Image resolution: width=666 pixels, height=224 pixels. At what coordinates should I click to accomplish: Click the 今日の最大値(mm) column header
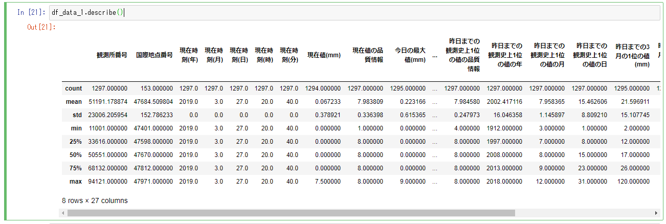coord(410,55)
